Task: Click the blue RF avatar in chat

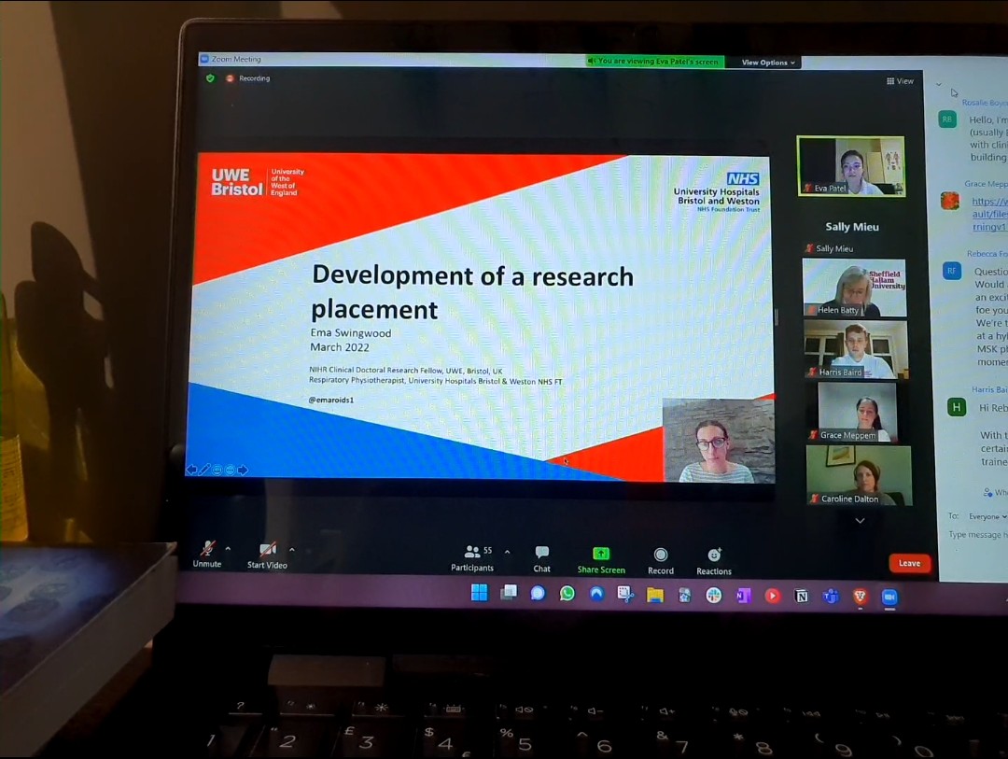Action: 952,271
